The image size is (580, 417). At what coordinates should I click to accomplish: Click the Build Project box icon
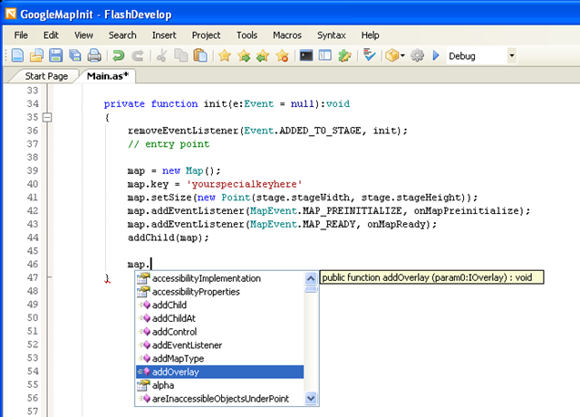[x=391, y=55]
